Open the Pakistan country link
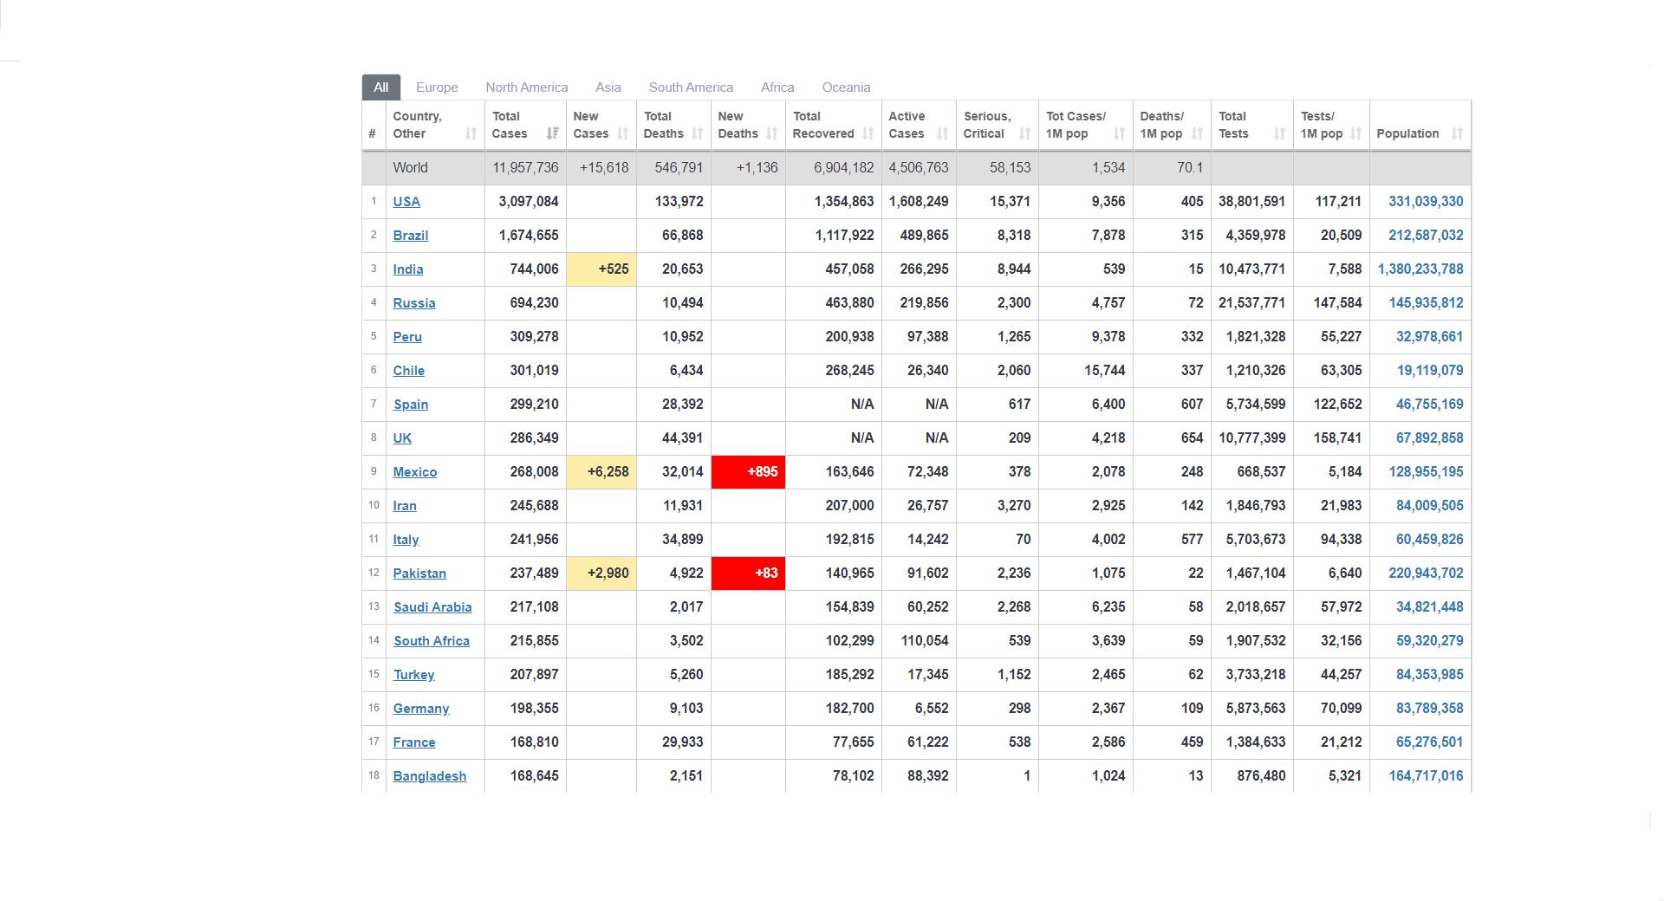The height and width of the screenshot is (901, 1664). (x=419, y=574)
